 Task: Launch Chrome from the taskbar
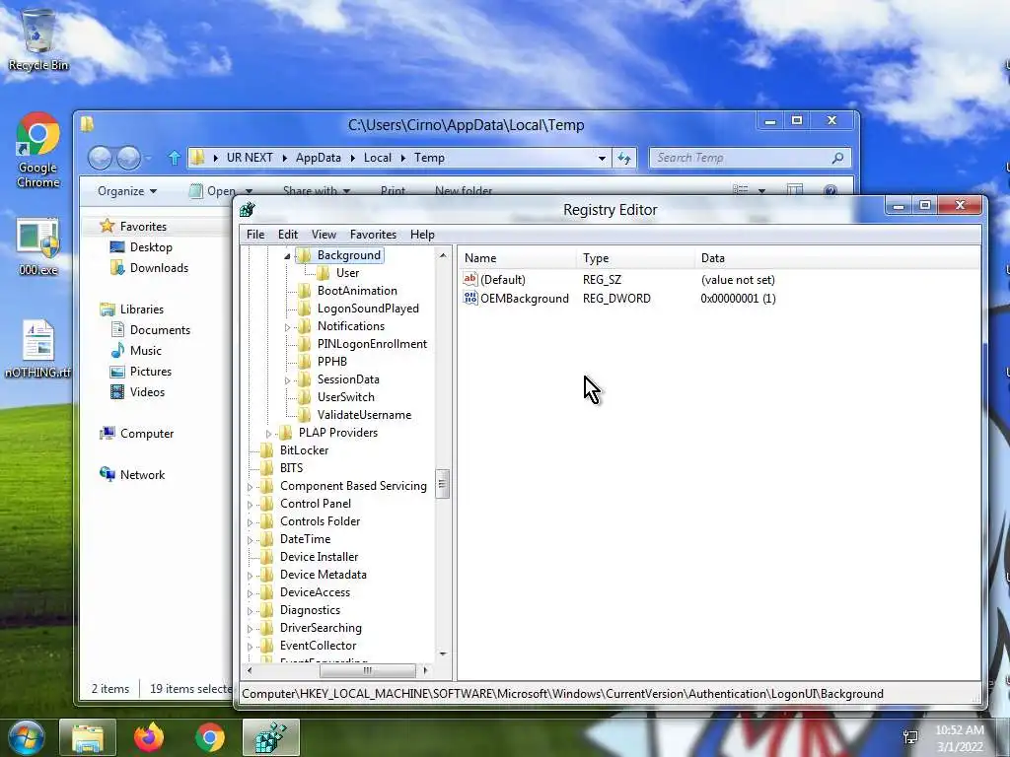coord(210,737)
